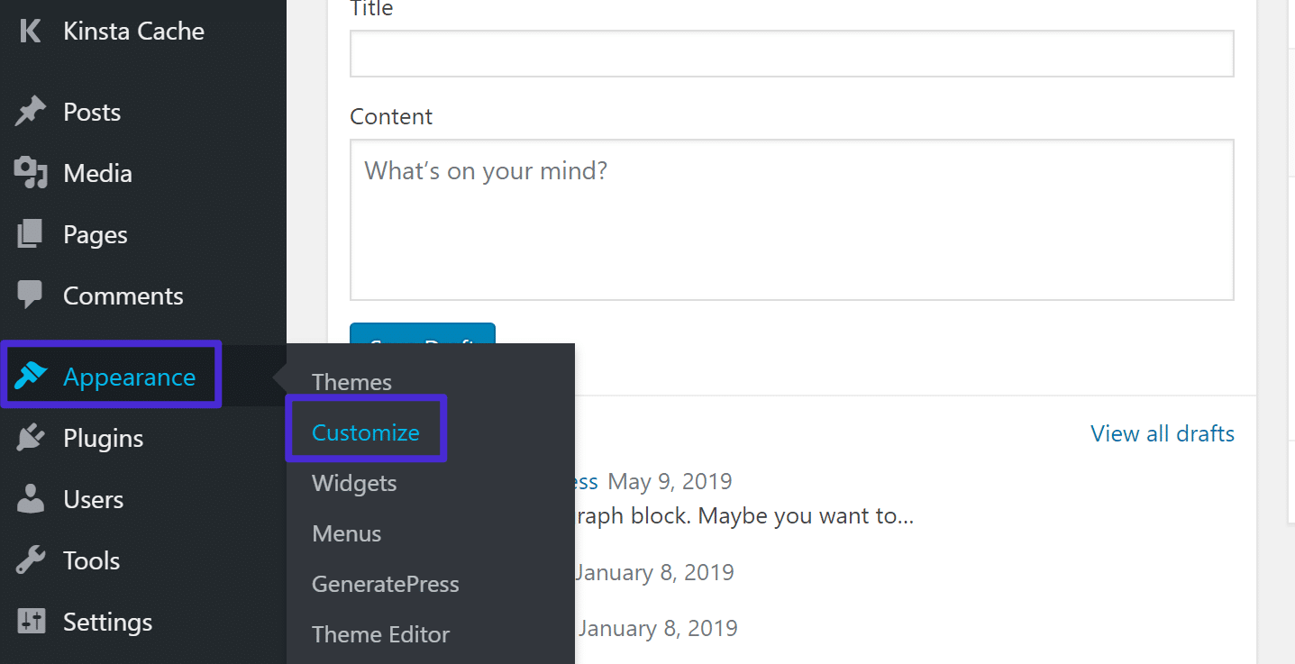The image size is (1295, 664).
Task: Click the Pages document icon
Action: tap(32, 233)
